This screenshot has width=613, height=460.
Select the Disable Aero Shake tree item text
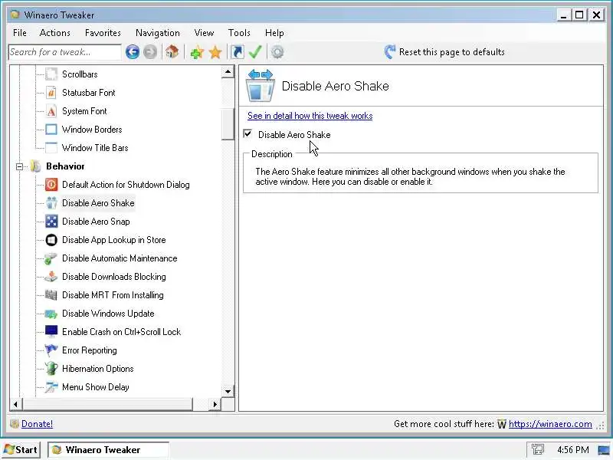pyautogui.click(x=98, y=203)
